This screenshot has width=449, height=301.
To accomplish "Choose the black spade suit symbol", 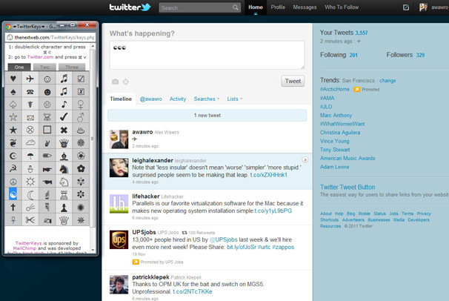I will point(13,92).
